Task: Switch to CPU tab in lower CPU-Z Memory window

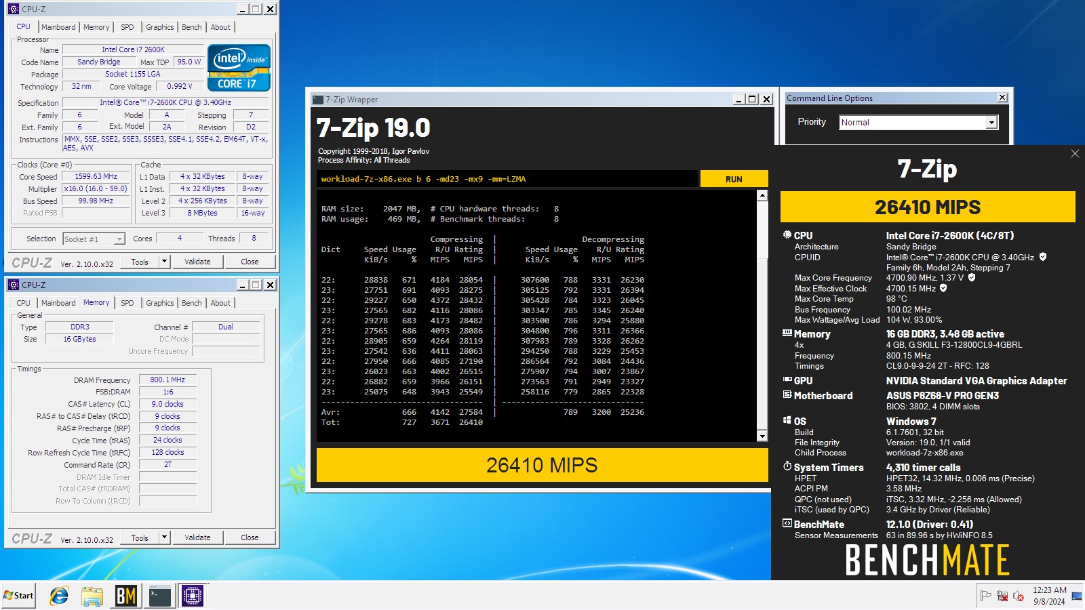Action: (23, 303)
